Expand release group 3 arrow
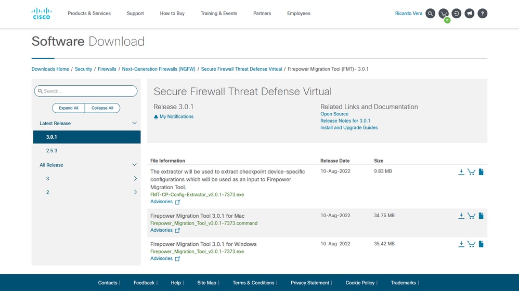The width and height of the screenshot is (519, 291). (x=135, y=179)
